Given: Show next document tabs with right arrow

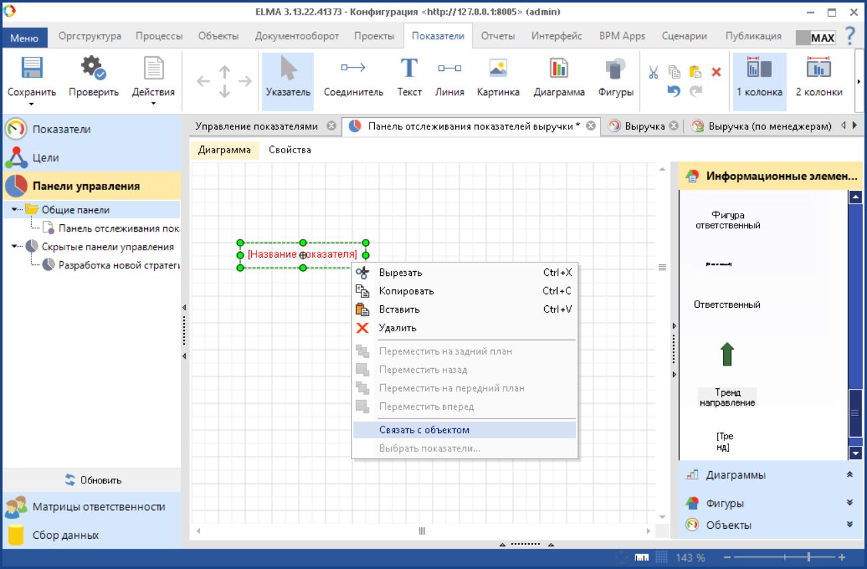Looking at the screenshot, I should point(855,125).
